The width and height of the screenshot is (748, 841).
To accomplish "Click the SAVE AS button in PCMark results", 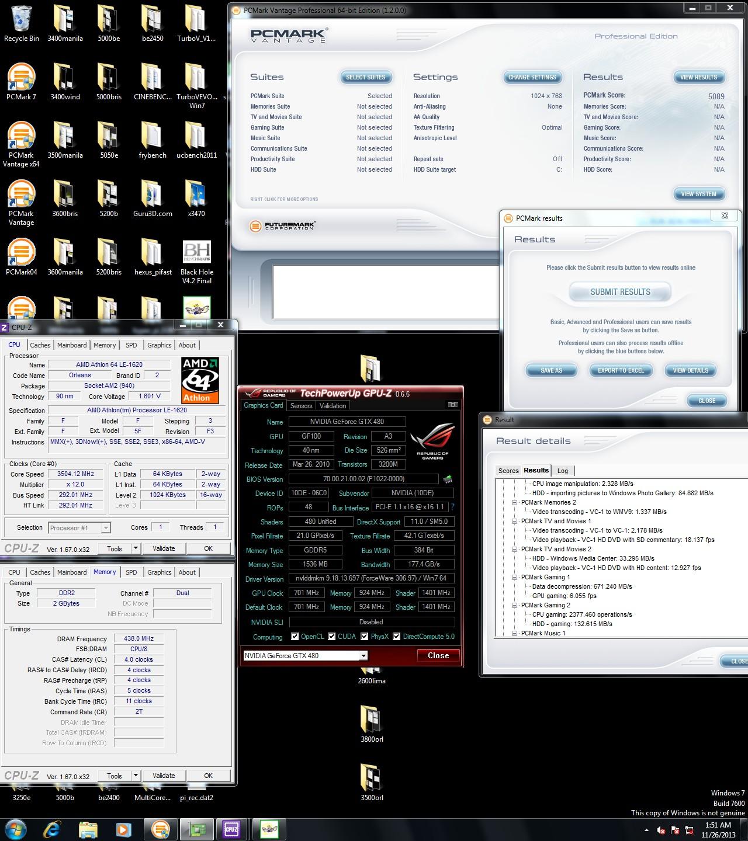I will coord(552,370).
